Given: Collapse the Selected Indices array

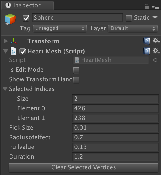Looking at the screenshot, I should coord(5,89).
